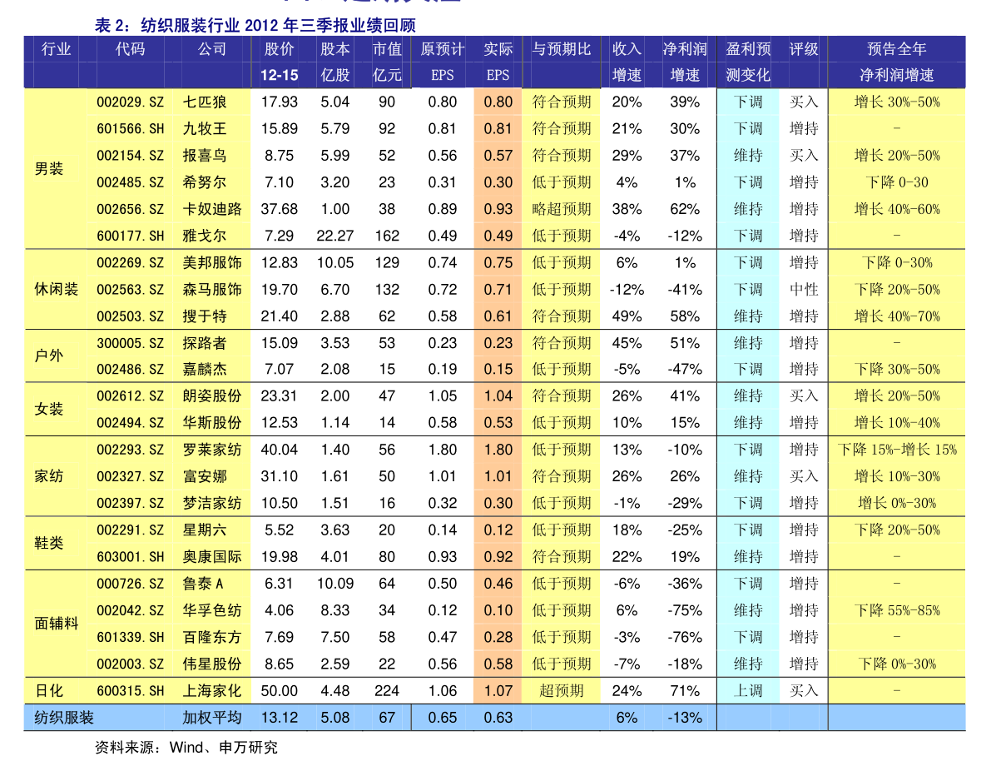The width and height of the screenshot is (991, 771).
Task: Click company name 朗姿股份
Action: point(211,396)
